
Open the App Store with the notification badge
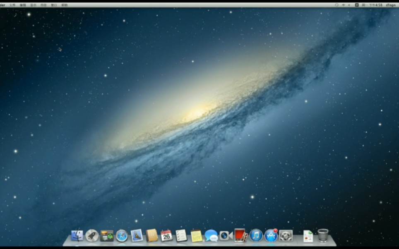270,237
